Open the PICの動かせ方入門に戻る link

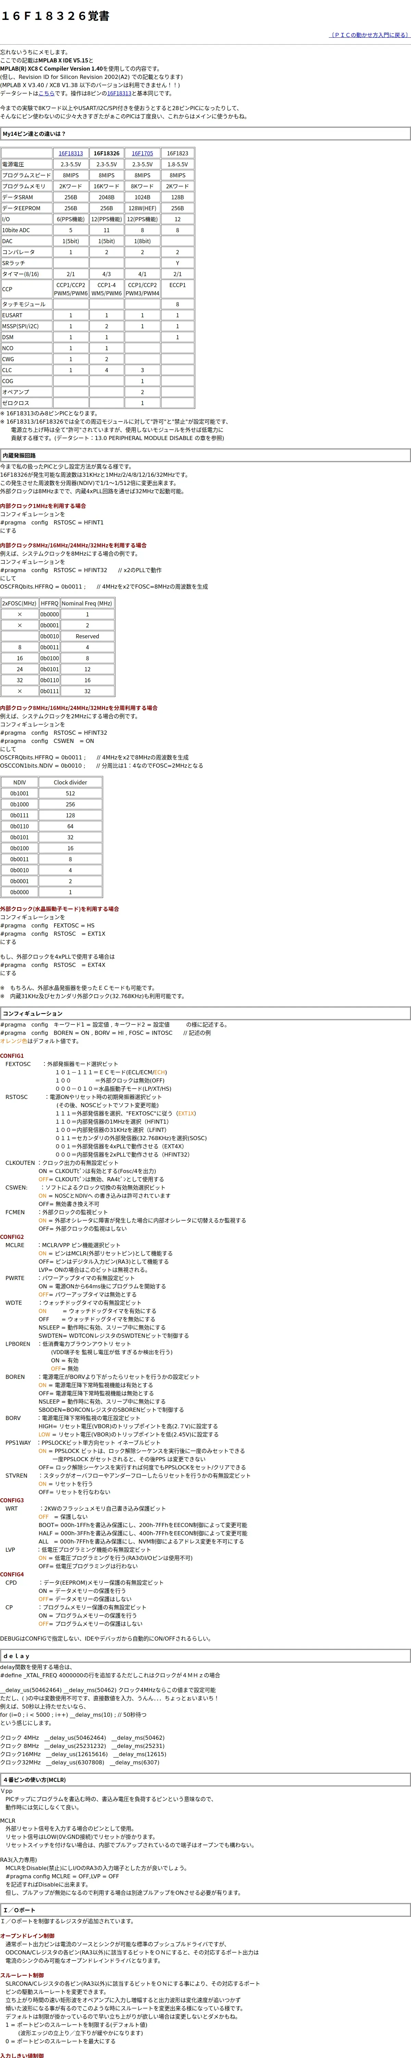click(x=370, y=35)
